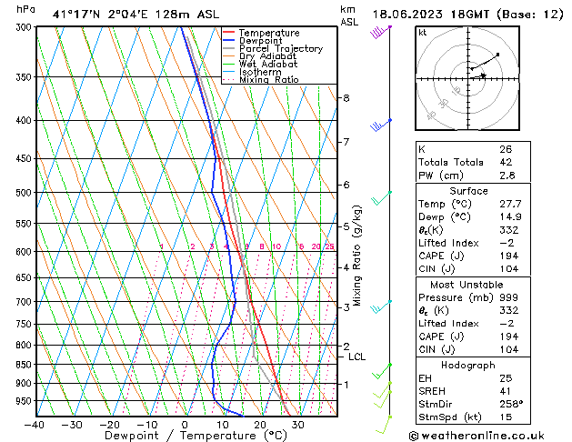The width and height of the screenshot is (572, 442).
Task: Click the SREH value 41
Action: pos(506,391)
